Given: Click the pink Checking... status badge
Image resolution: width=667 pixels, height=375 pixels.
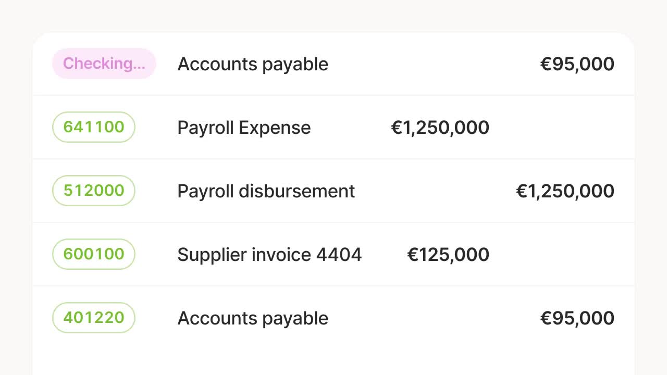Looking at the screenshot, I should 104,64.
